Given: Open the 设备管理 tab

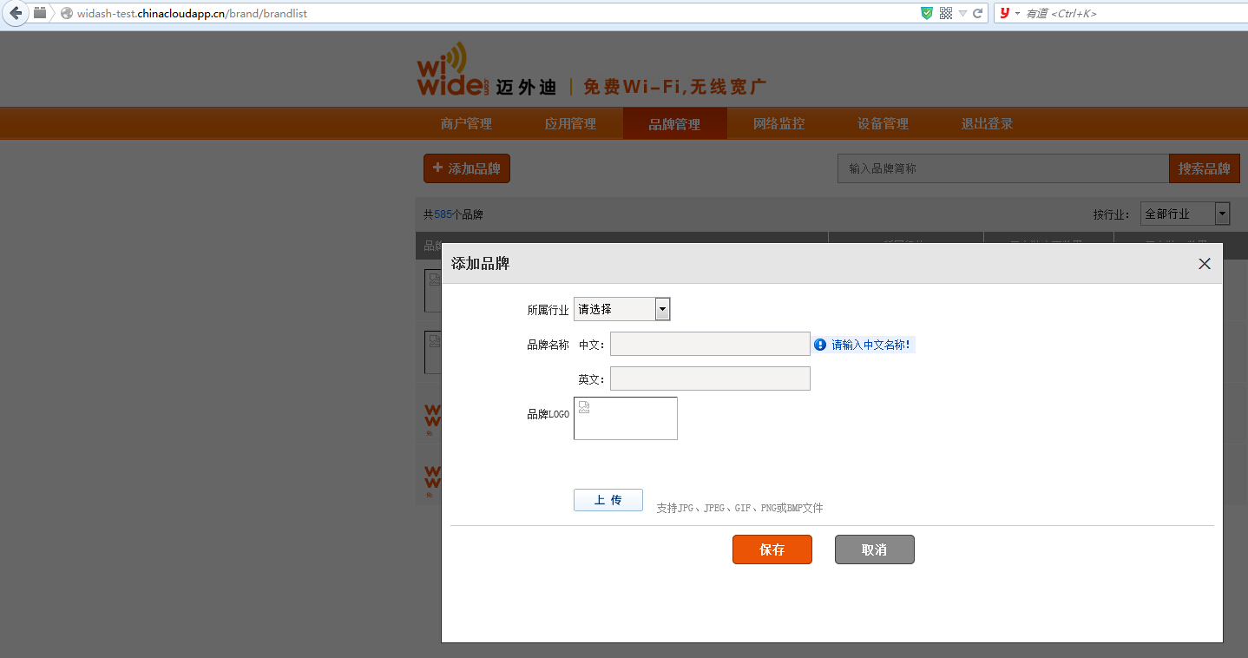Looking at the screenshot, I should pos(883,123).
